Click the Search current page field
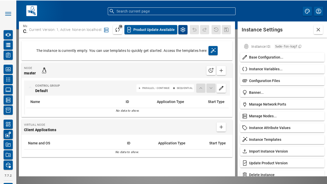Image resolution: width=327 pixels, height=184 pixels. (171, 11)
